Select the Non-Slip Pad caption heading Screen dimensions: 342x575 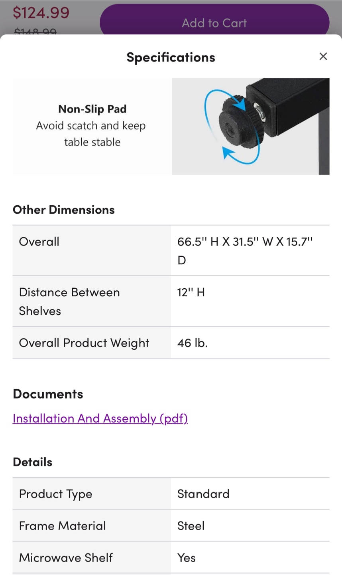pos(92,109)
